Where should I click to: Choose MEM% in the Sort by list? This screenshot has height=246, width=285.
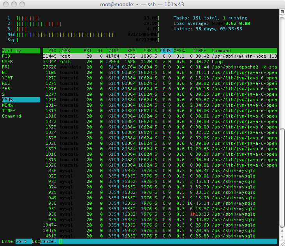point(7,105)
